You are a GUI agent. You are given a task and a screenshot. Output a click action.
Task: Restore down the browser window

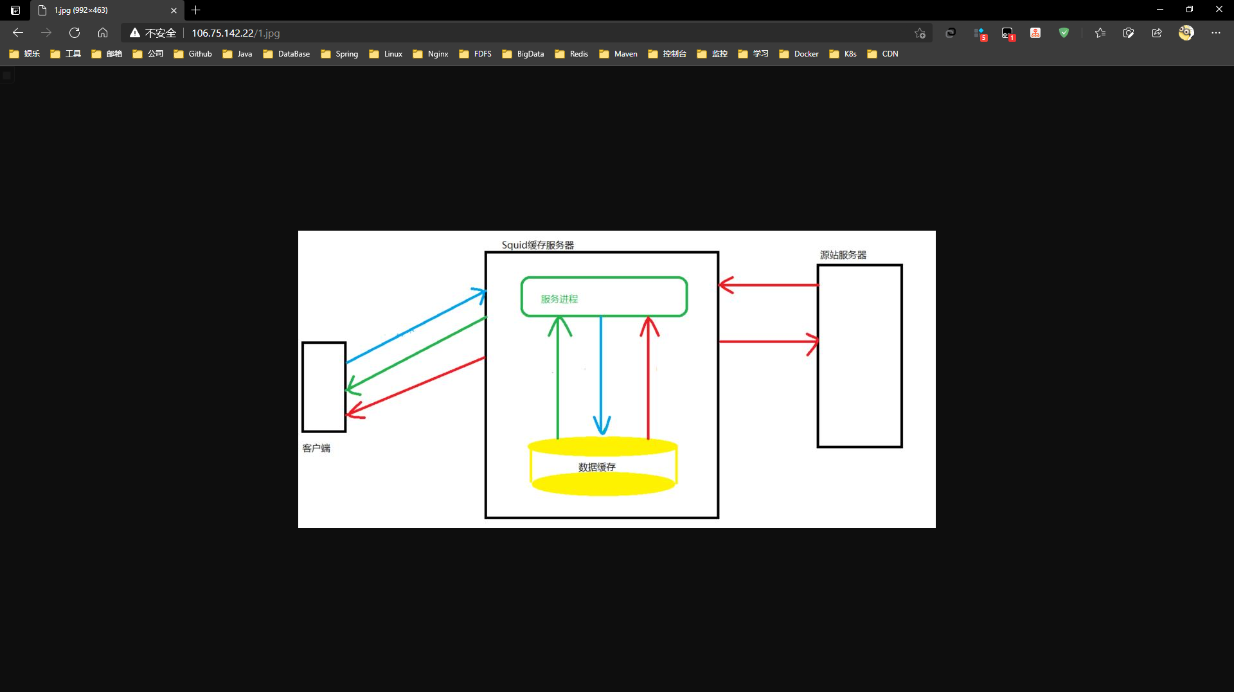click(1190, 10)
